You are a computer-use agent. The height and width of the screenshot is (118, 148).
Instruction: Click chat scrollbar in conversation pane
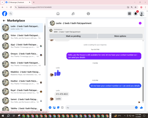click(x=143, y=84)
